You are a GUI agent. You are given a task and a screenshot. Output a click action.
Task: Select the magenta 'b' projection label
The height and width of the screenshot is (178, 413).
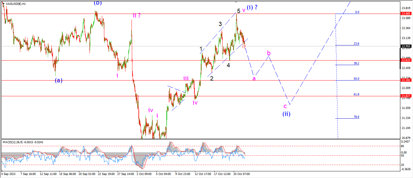click(x=268, y=54)
